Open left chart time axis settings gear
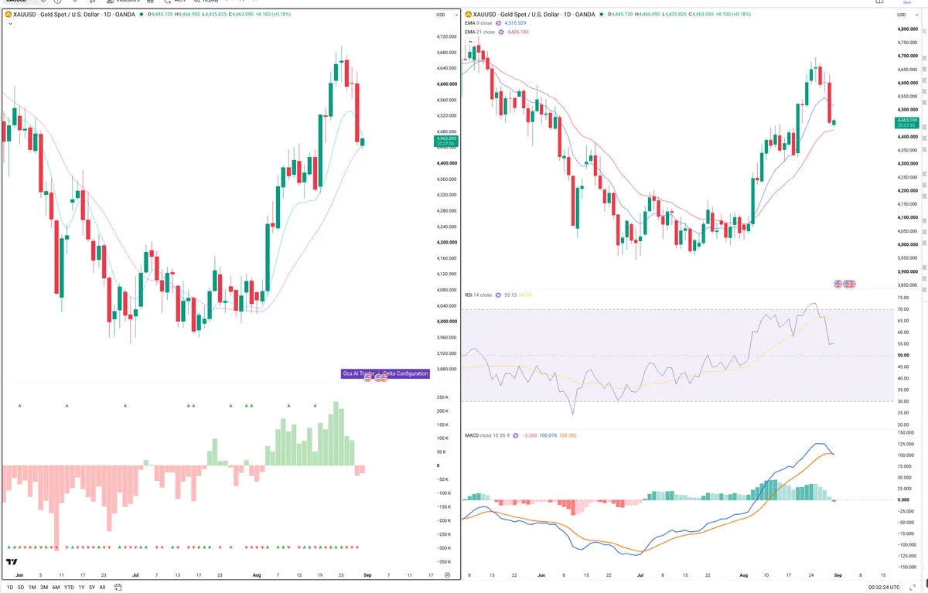928x593 pixels. [447, 576]
